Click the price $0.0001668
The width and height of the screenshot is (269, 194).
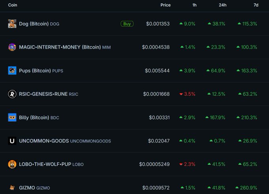(x=156, y=94)
